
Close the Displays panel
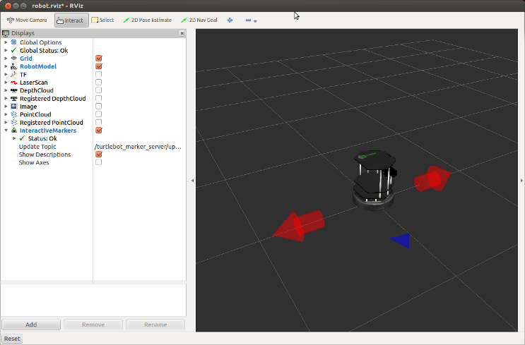click(x=182, y=33)
